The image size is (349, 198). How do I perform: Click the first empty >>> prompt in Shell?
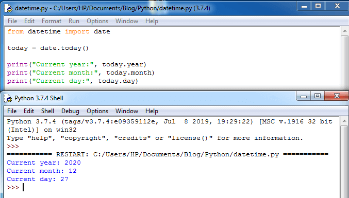coord(13,146)
